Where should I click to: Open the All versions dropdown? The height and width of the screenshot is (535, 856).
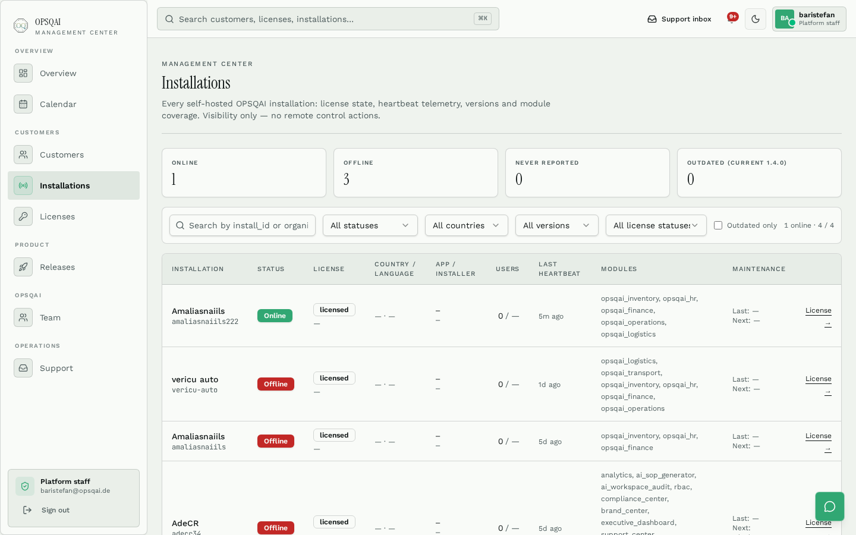(x=557, y=225)
